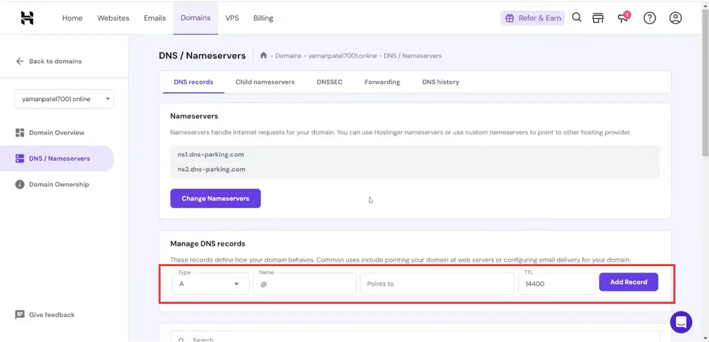709x342 pixels.
Task: Click the Domain Ownership info icon
Action: click(20, 184)
